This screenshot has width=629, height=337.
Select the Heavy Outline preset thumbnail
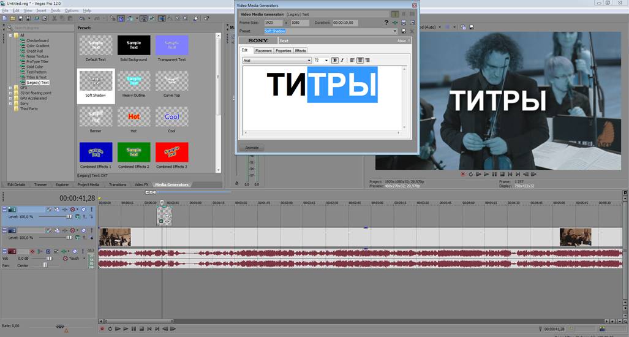click(134, 81)
